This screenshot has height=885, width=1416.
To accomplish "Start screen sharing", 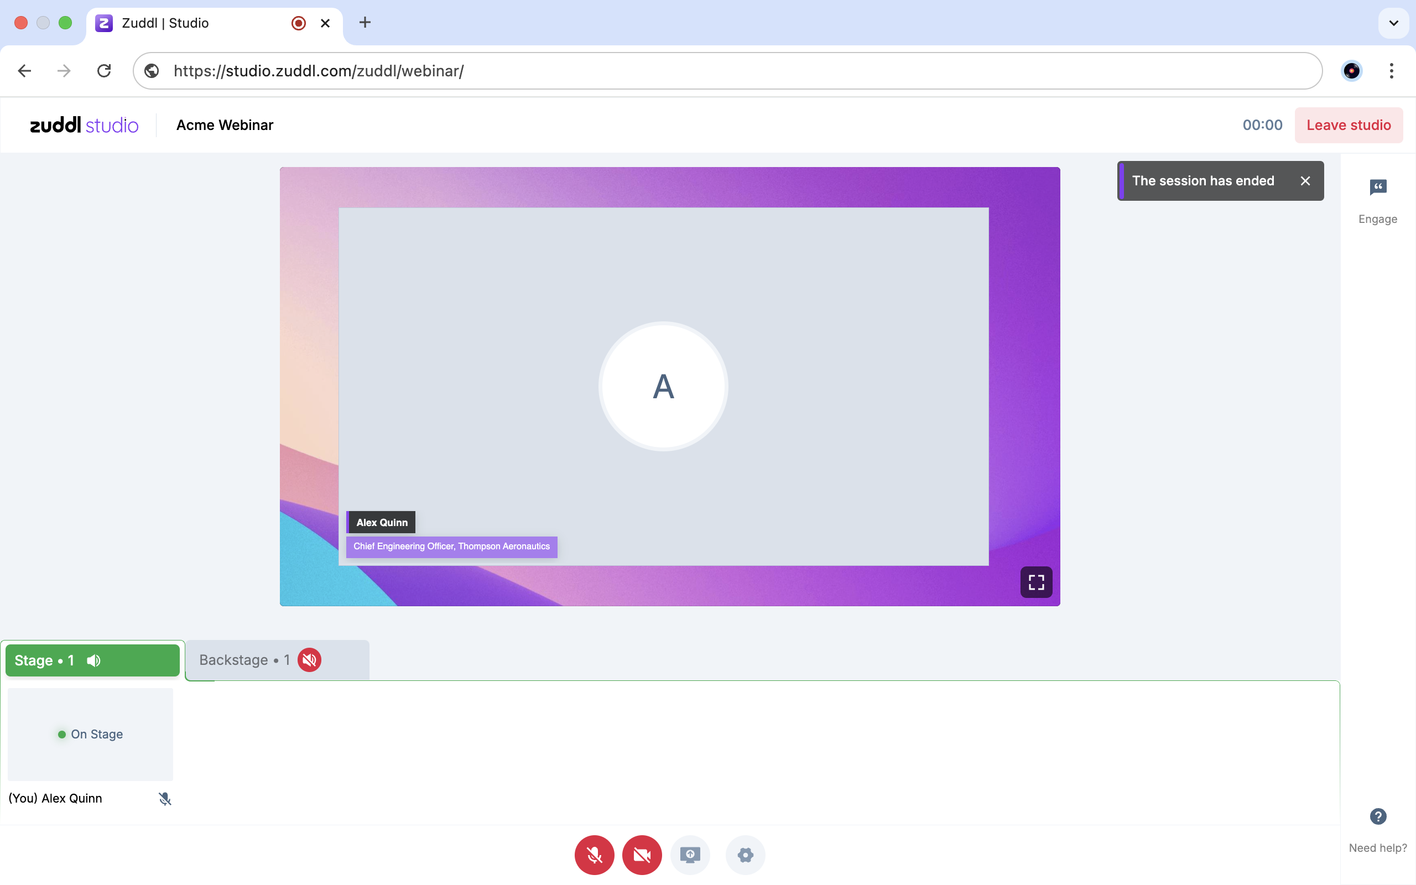I will 690,855.
